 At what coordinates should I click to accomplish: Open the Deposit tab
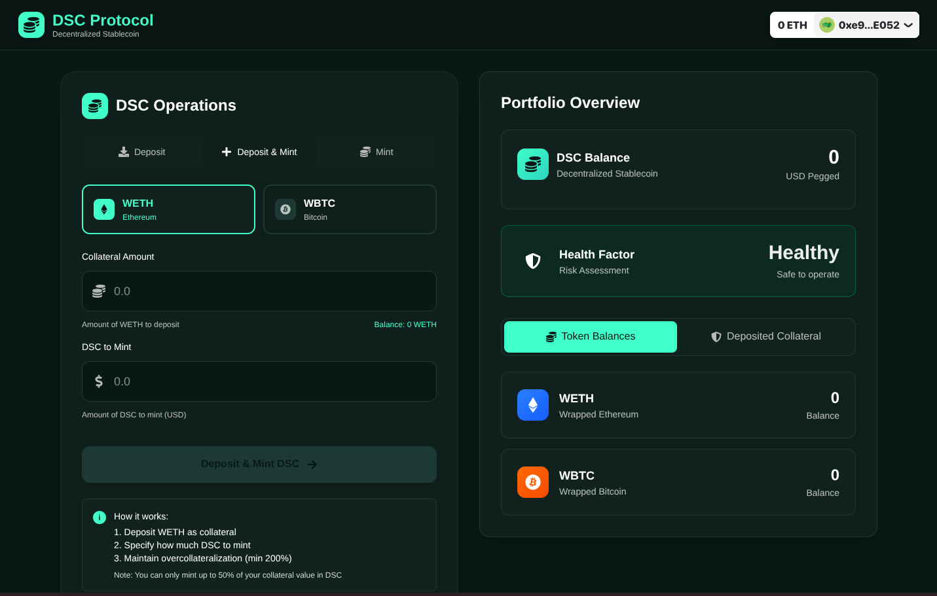pyautogui.click(x=141, y=152)
